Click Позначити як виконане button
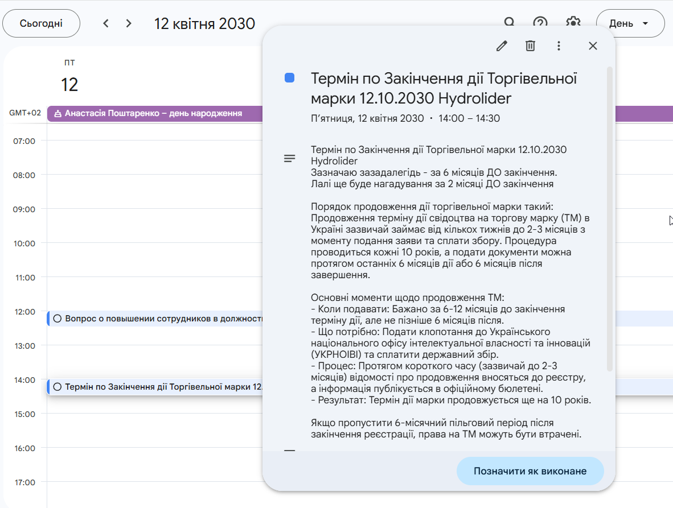 pos(530,470)
